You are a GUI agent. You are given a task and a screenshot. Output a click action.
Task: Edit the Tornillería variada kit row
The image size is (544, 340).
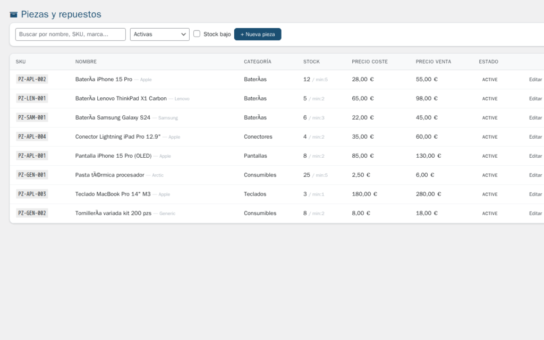coord(535,214)
